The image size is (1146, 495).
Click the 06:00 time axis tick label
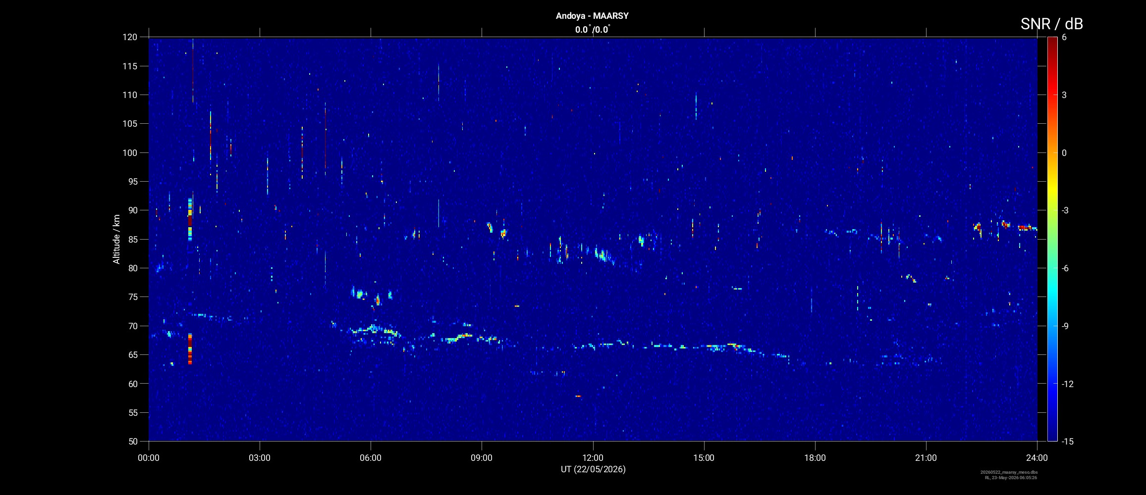tap(371, 458)
